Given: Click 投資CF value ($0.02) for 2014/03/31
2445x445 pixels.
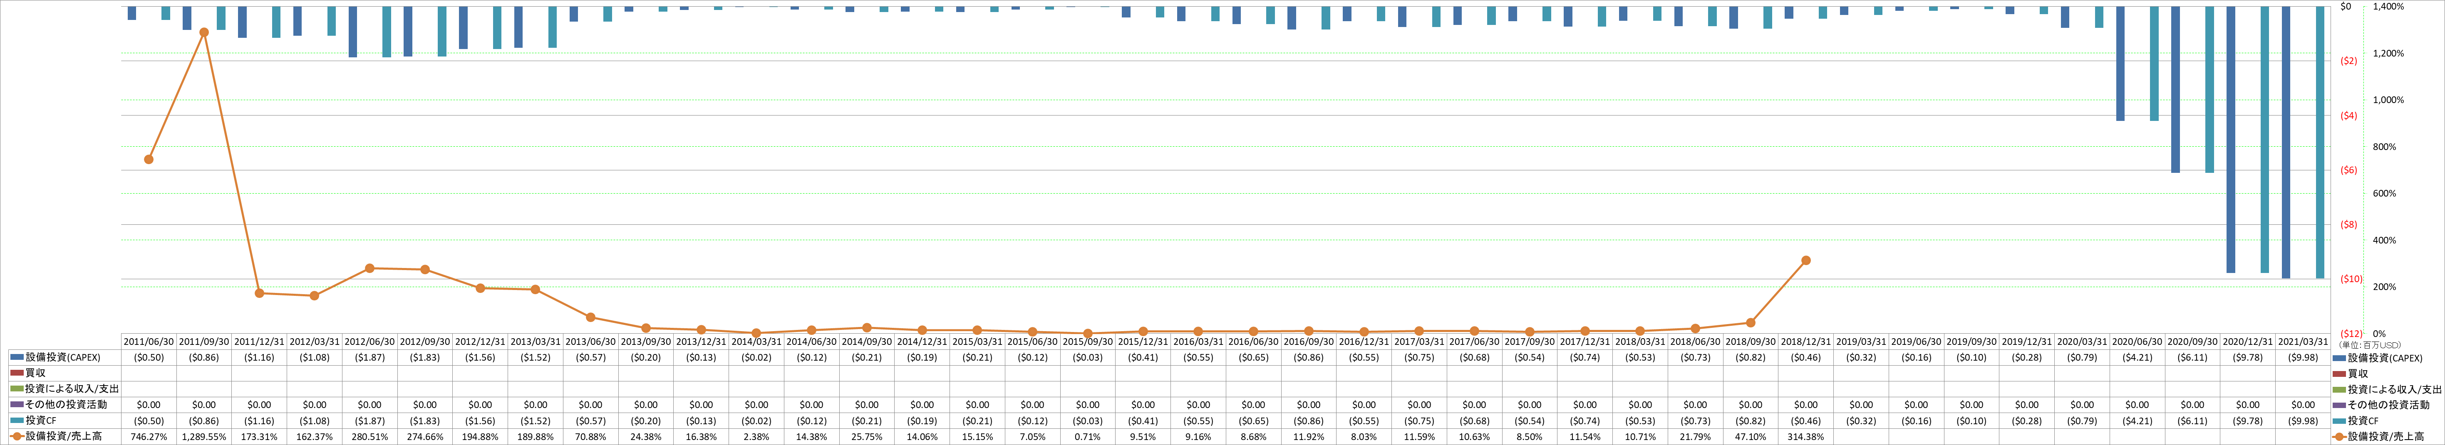Looking at the screenshot, I should 756,420.
